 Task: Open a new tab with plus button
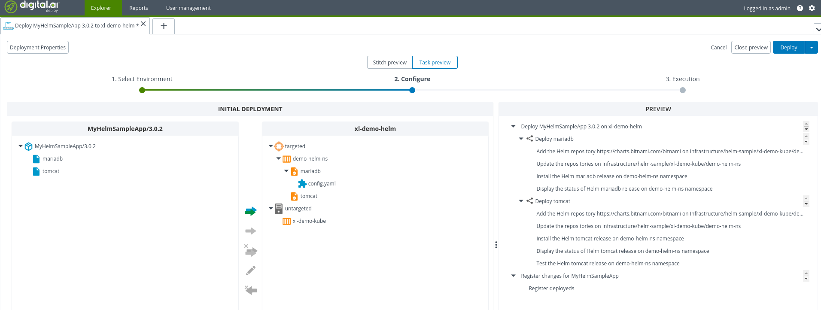tap(164, 26)
